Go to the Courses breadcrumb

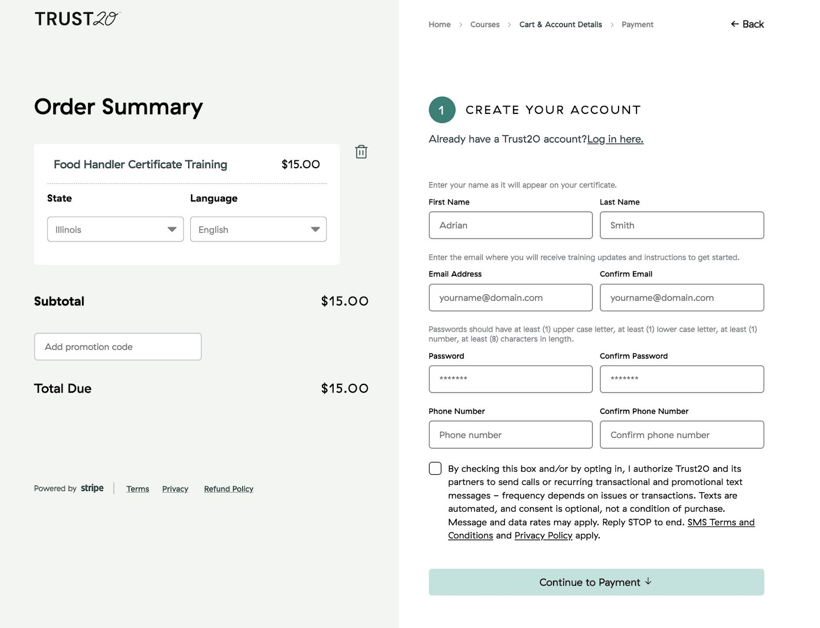pyautogui.click(x=485, y=25)
